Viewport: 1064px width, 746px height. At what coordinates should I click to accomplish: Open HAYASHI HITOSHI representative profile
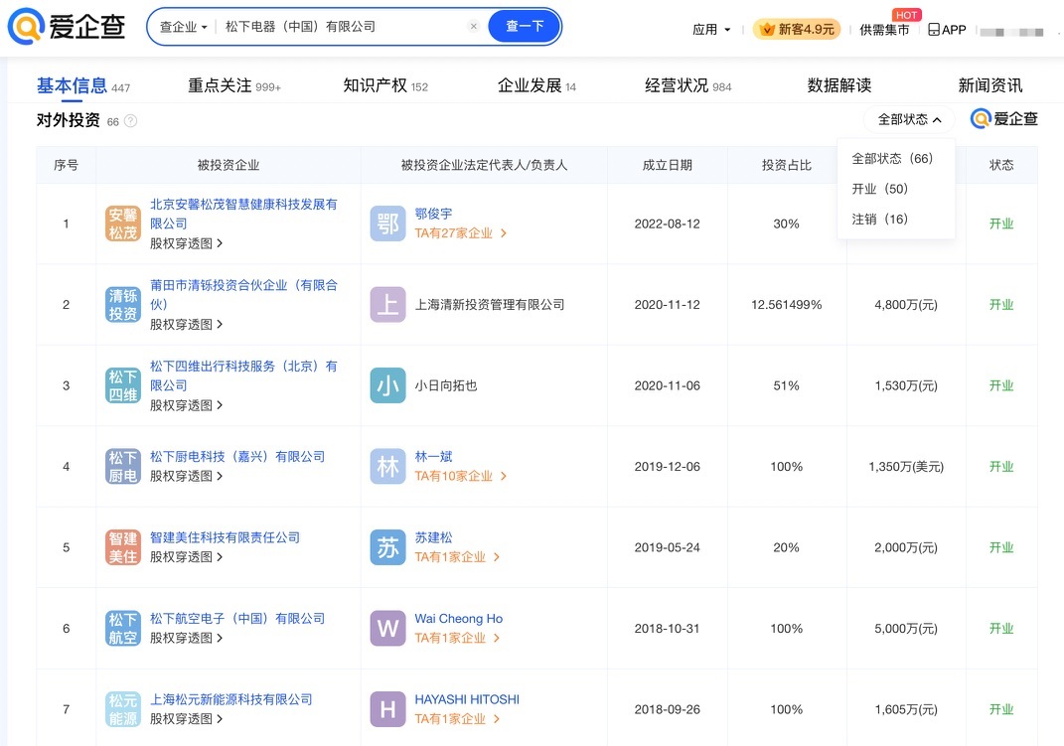467,699
